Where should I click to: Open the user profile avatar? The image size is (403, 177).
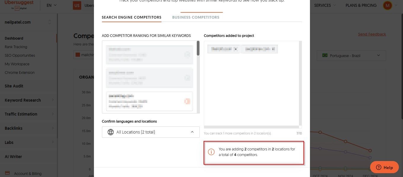coord(387,5)
